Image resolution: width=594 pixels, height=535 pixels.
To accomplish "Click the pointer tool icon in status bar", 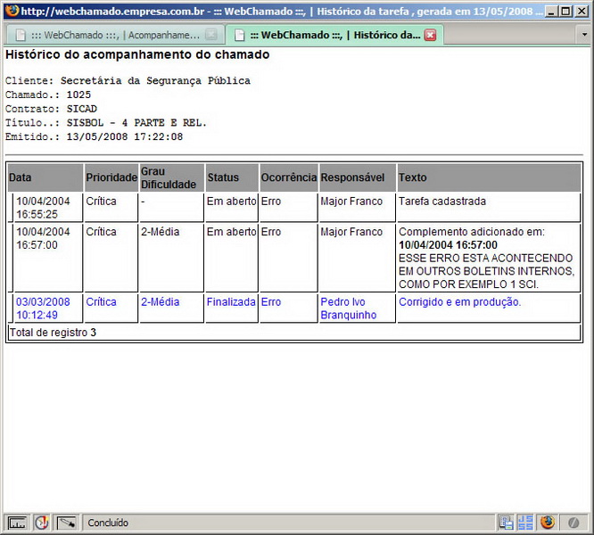I will click(x=67, y=523).
